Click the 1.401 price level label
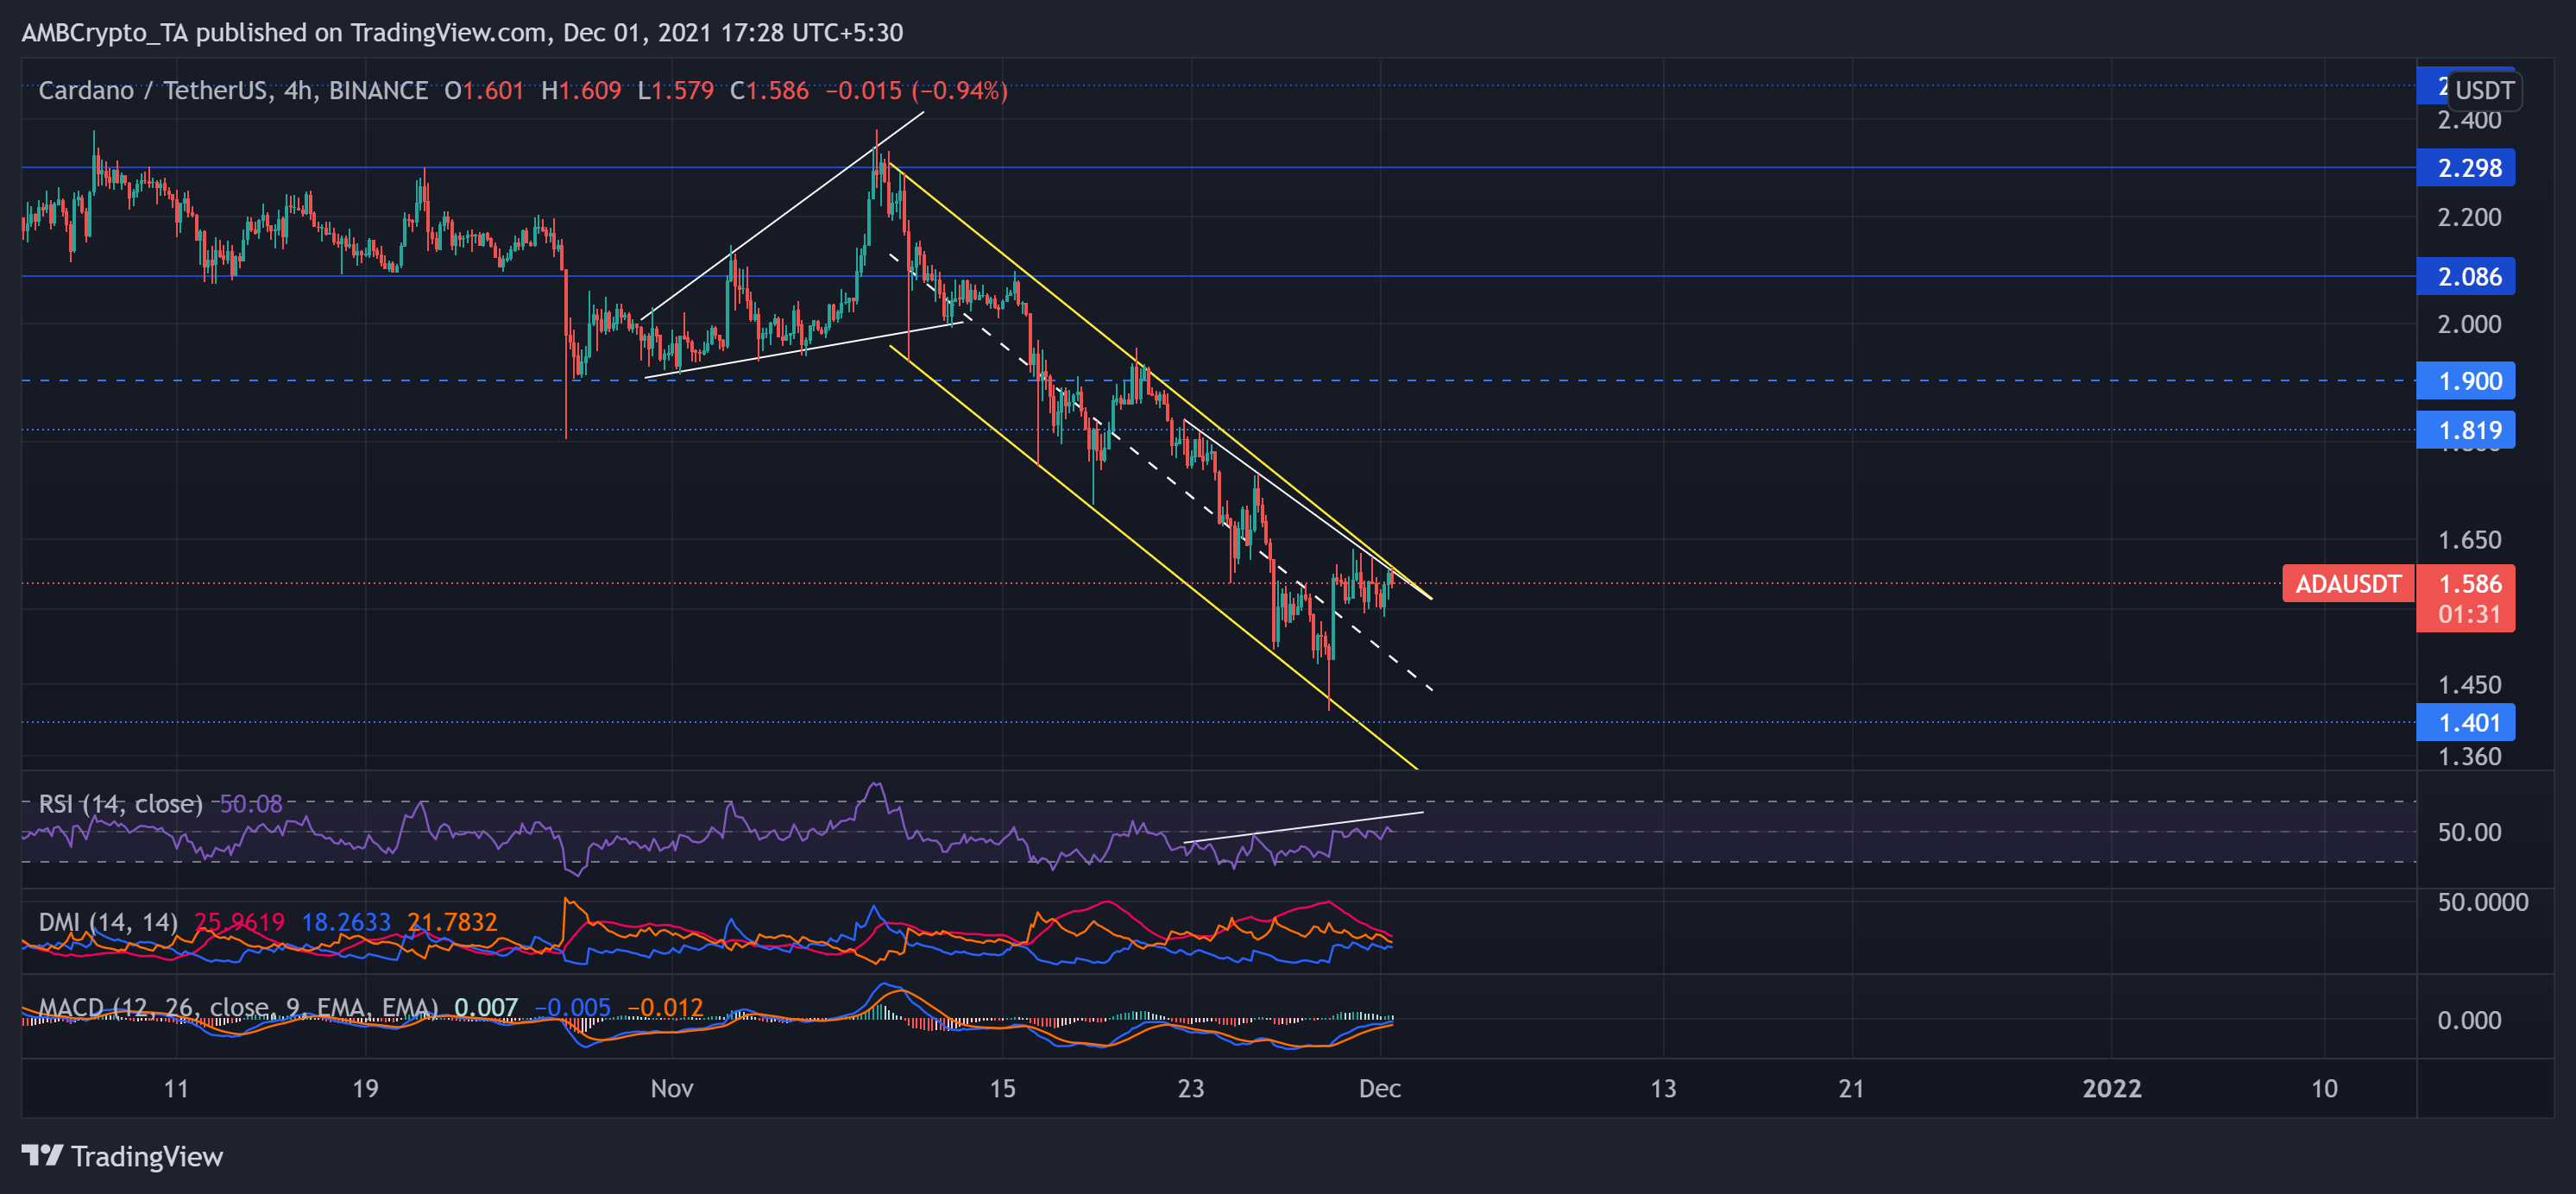Image resolution: width=2576 pixels, height=1194 pixels. pos(2465,722)
